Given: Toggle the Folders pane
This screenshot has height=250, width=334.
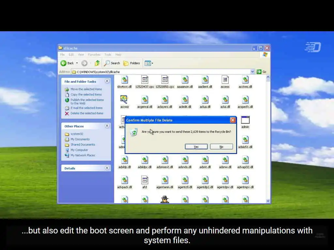Looking at the screenshot, I should [132, 63].
